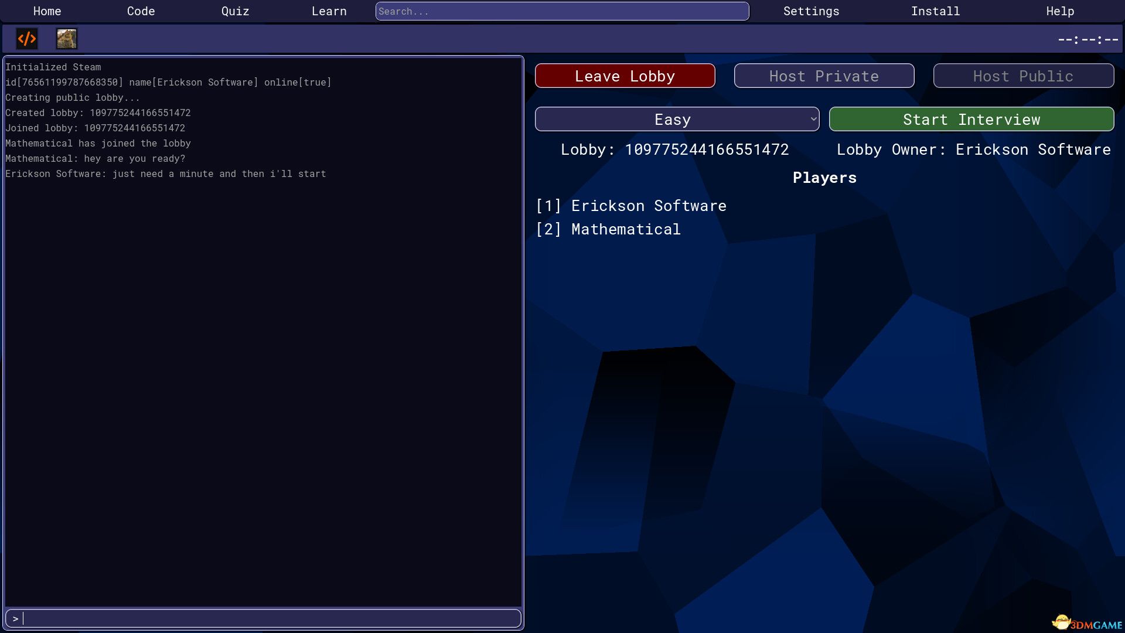
Task: Click the timer display in toolbar
Action: pos(1087,40)
